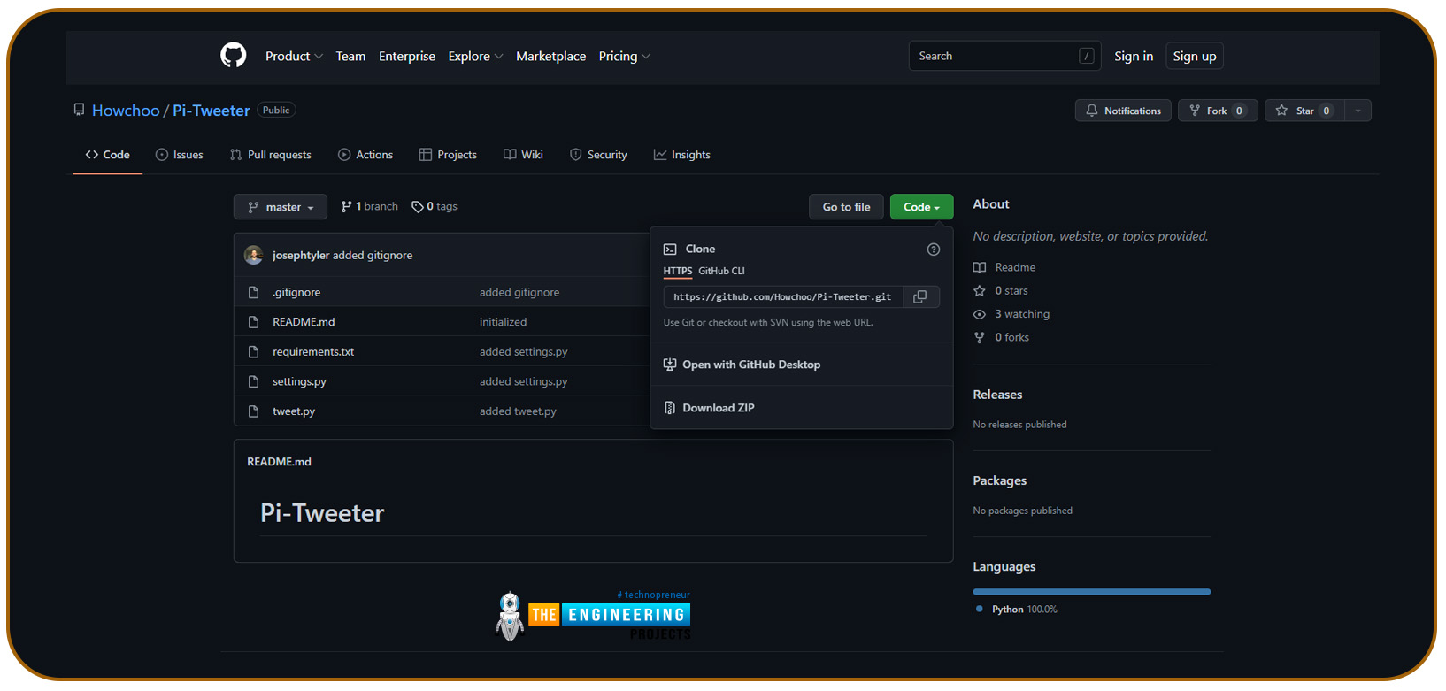Viewport: 1446px width, 691px height.
Task: Open the Howchoo owner link
Action: pos(126,111)
